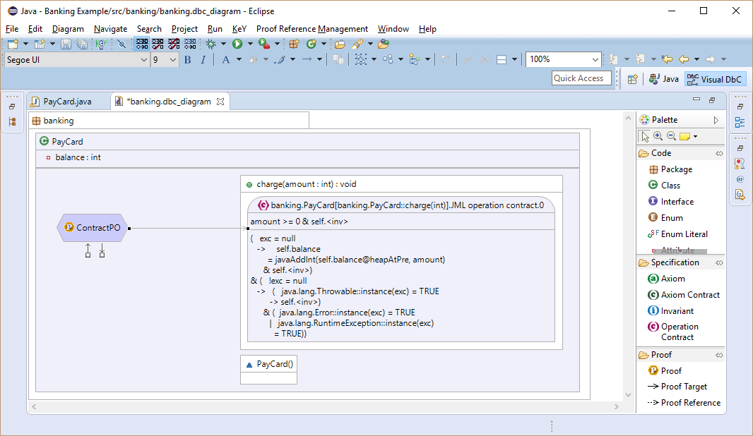Expand the Run button dropdown arrow
Viewport: 753px width, 436px height.
click(250, 44)
